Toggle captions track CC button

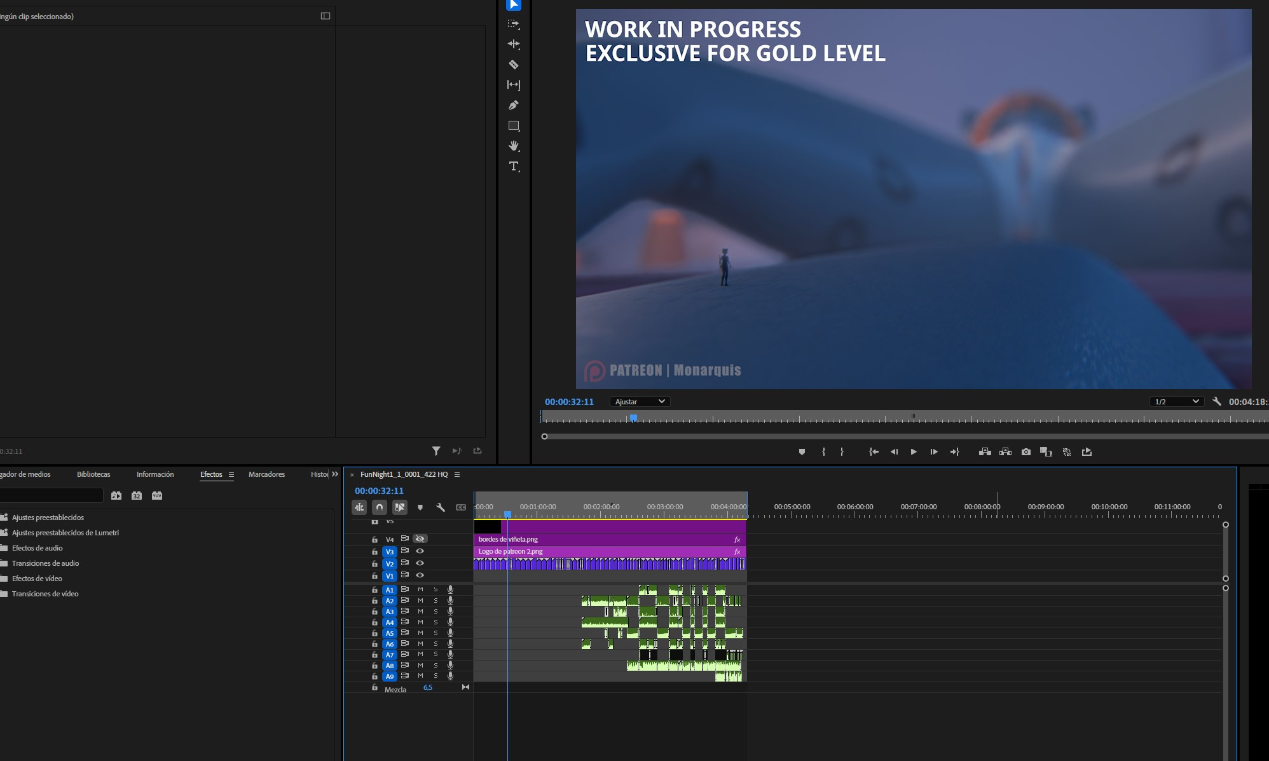(461, 507)
